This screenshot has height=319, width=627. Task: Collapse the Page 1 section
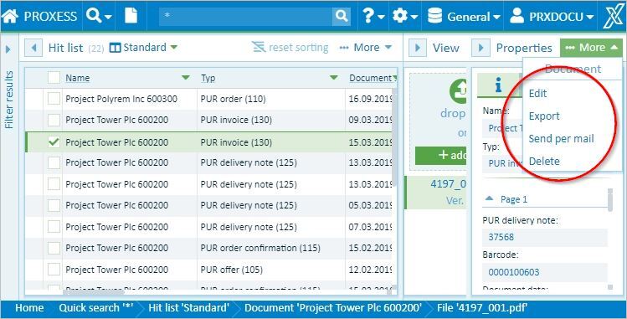[x=489, y=198]
